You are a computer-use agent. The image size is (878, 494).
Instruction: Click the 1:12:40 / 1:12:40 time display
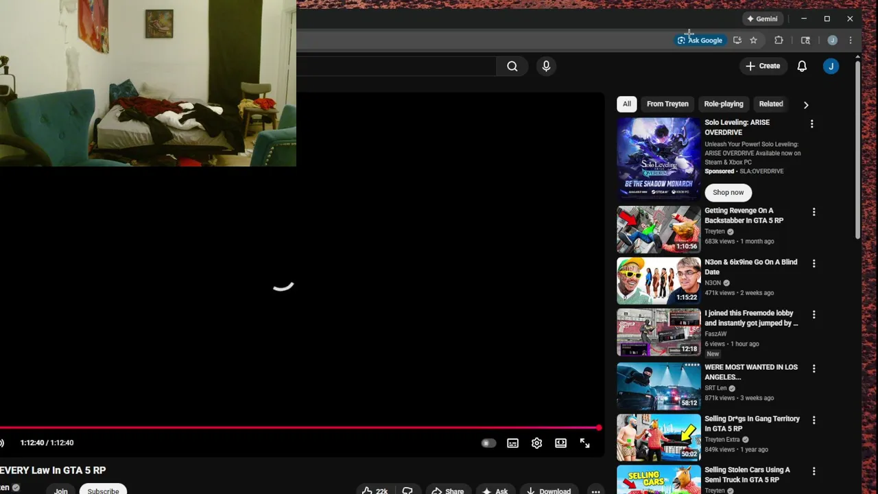pos(47,443)
